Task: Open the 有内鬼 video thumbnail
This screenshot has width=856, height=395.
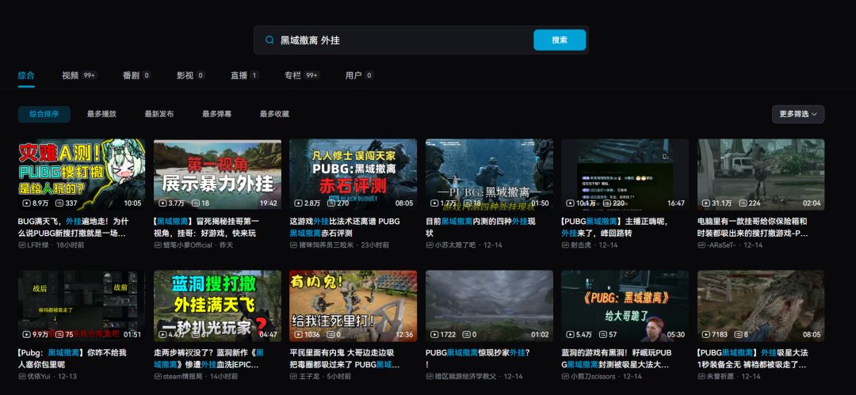Action: [353, 306]
